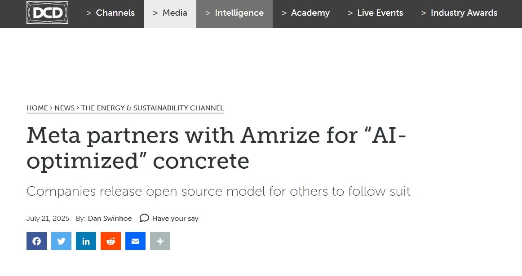The height and width of the screenshot is (276, 522).
Task: Go to NEWS breadcrumb link
Action: click(65, 108)
